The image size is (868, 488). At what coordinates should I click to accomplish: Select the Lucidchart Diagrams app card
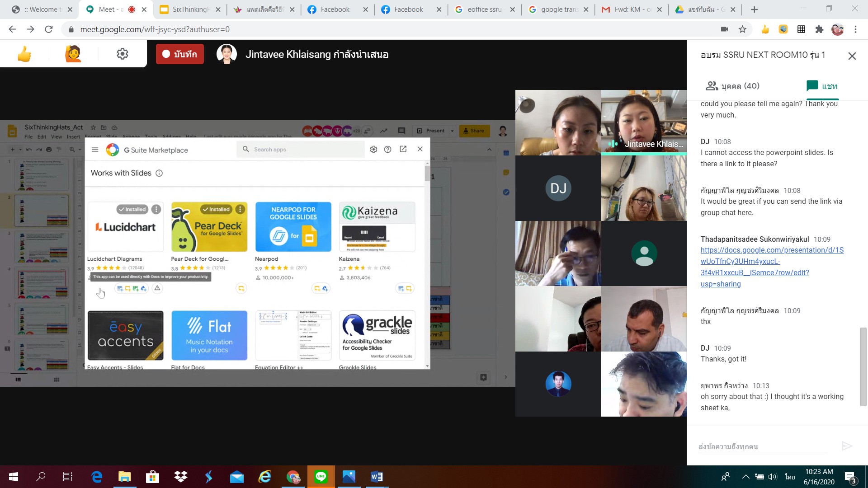(x=125, y=227)
